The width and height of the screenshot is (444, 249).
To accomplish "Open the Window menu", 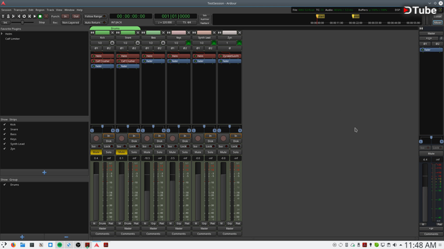I will [x=69, y=10].
